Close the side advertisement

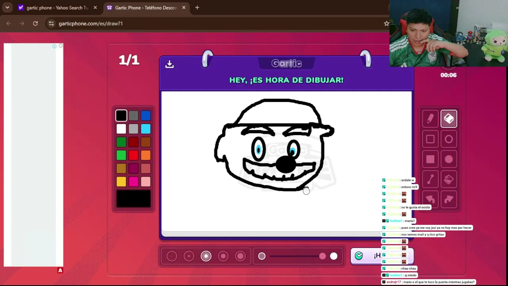61,46
